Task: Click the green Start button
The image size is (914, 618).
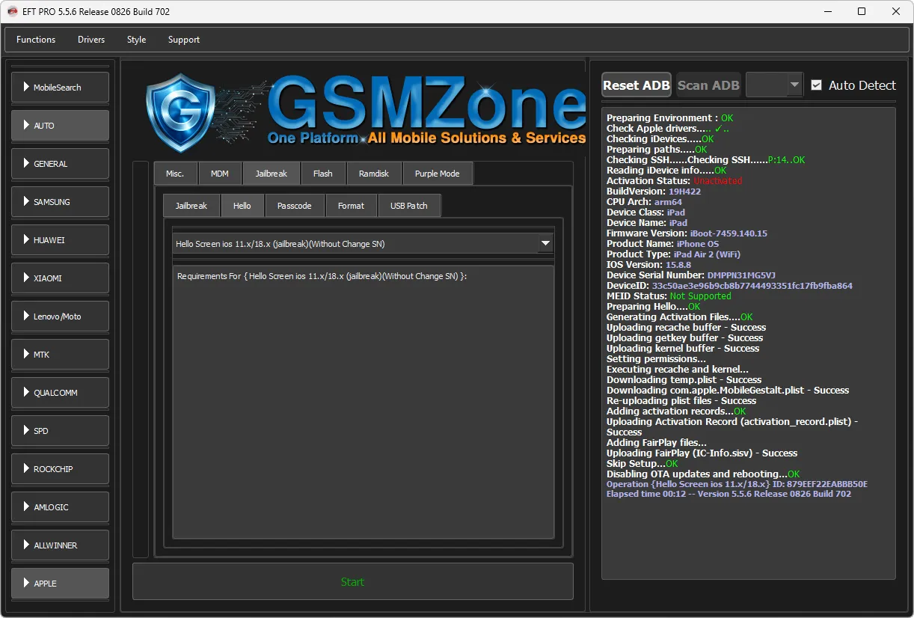Action: pos(353,582)
